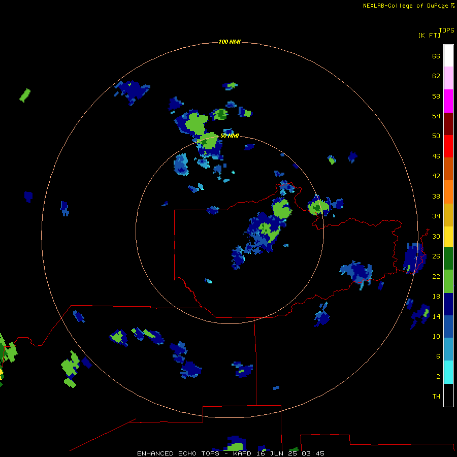This screenshot has height=457, width=457.
Task: Click the gold swatch above the 34 label
Action: tap(448, 215)
